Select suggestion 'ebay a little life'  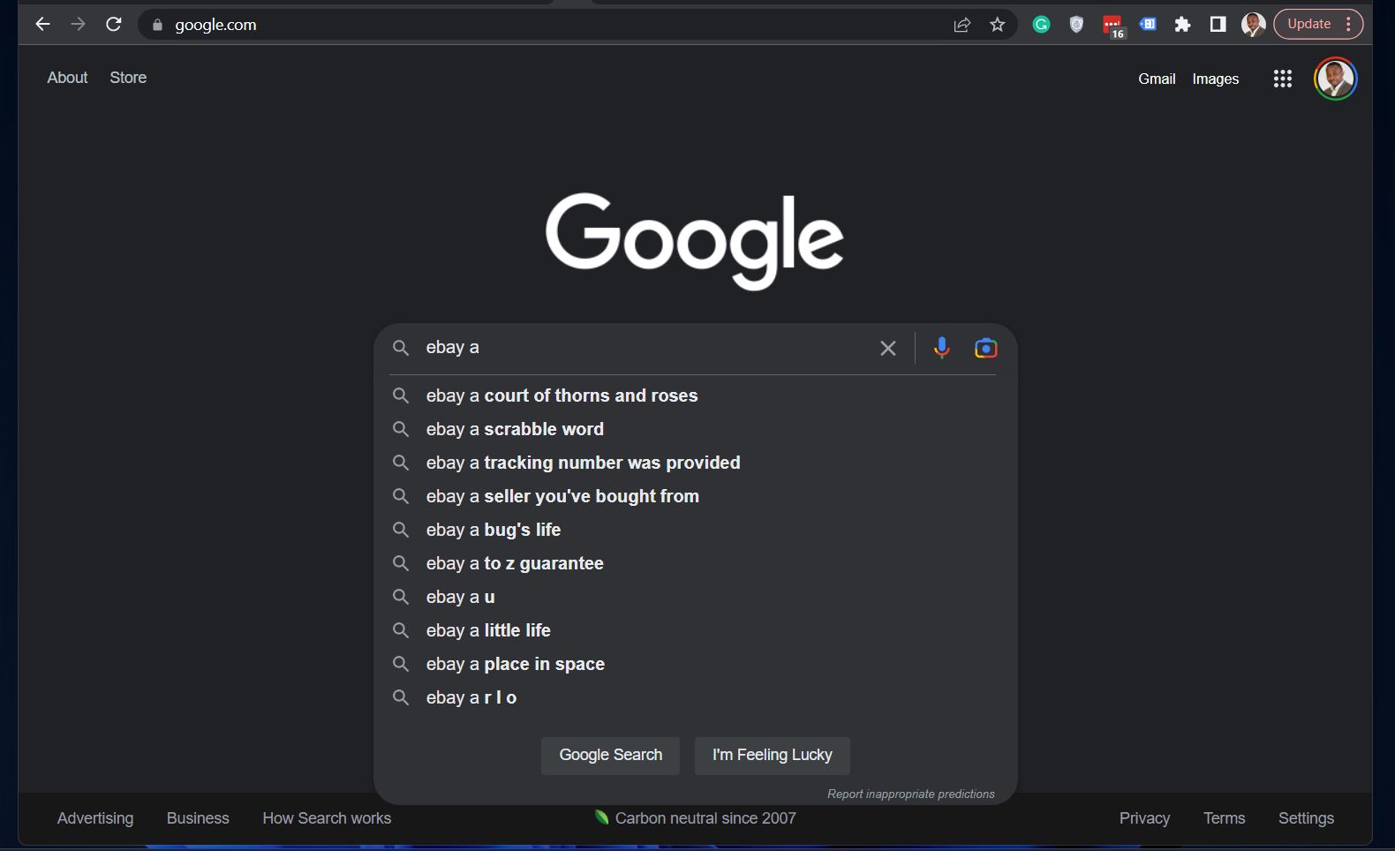[696, 630]
